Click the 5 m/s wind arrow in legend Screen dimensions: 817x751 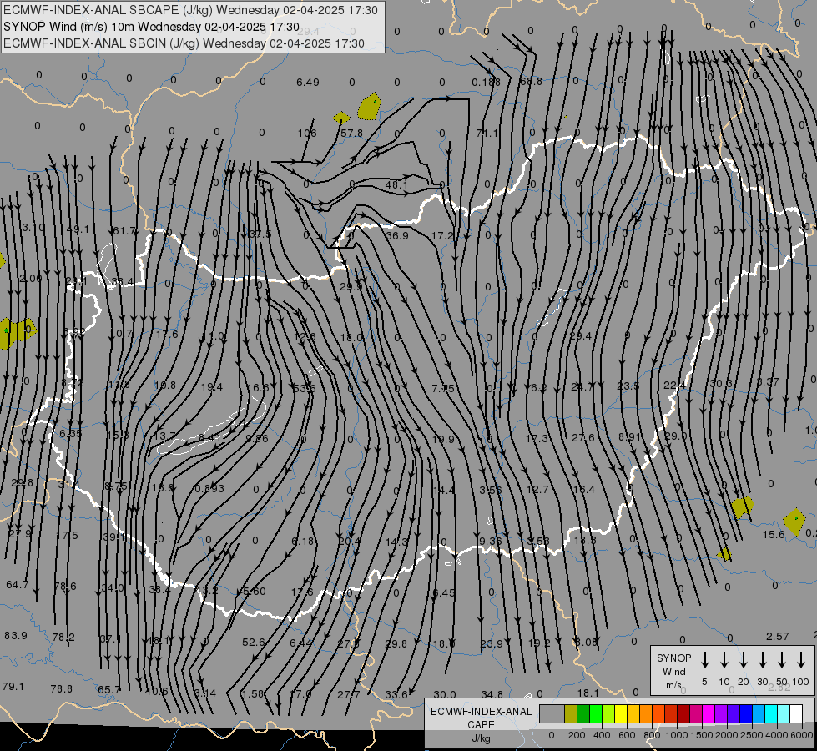click(704, 660)
